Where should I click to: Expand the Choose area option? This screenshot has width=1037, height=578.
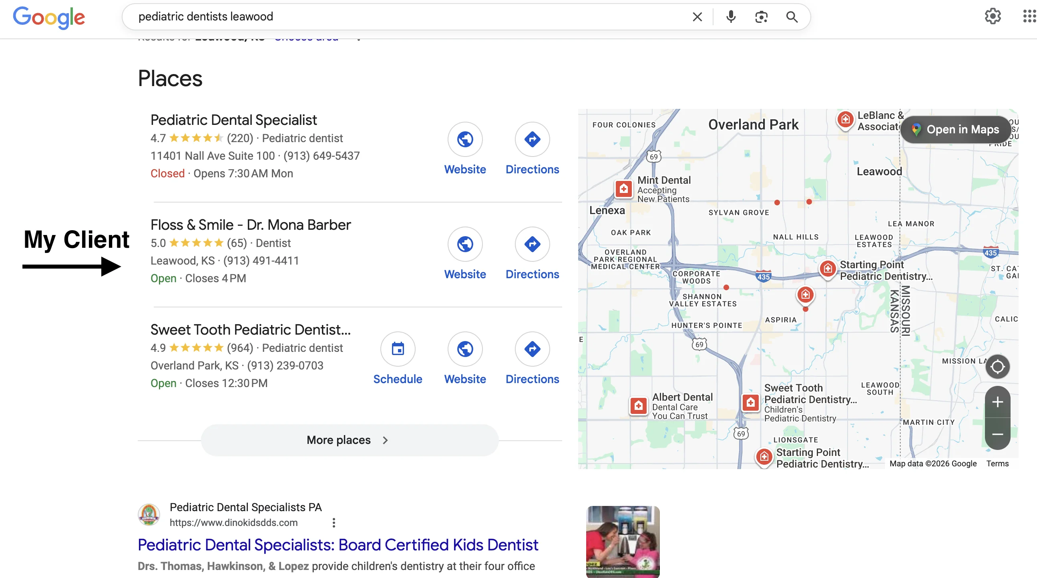coord(307,38)
